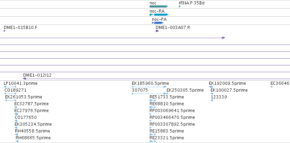Open the RP003069641.5prime label
This screenshot has width=290, height=143.
coord(172,110)
